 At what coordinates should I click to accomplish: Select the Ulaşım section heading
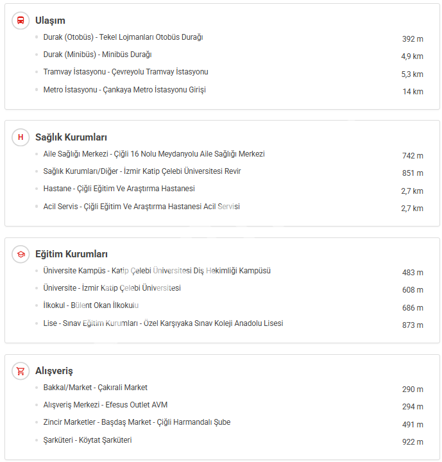50,21
